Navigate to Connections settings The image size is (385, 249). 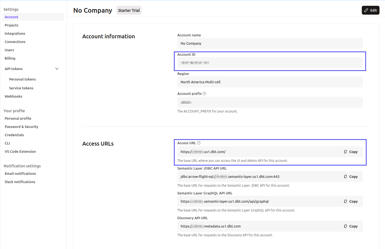pyautogui.click(x=15, y=42)
